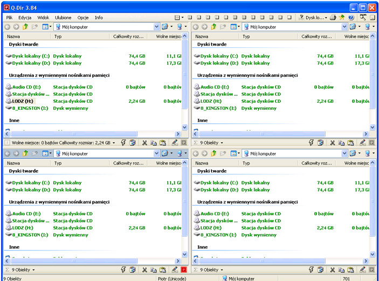Open the Opcje menu
Viewport: 379px width, 281px height.
tap(83, 18)
